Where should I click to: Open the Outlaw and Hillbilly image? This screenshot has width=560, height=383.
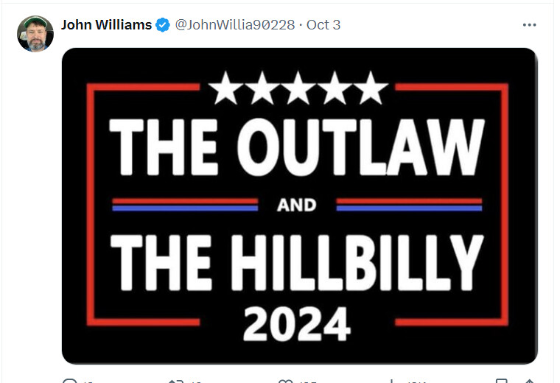[300, 206]
